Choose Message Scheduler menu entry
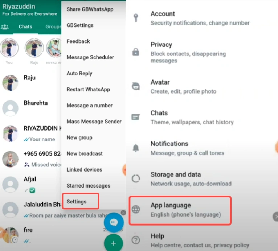The width and height of the screenshot is (278, 251). pyautogui.click(x=90, y=57)
